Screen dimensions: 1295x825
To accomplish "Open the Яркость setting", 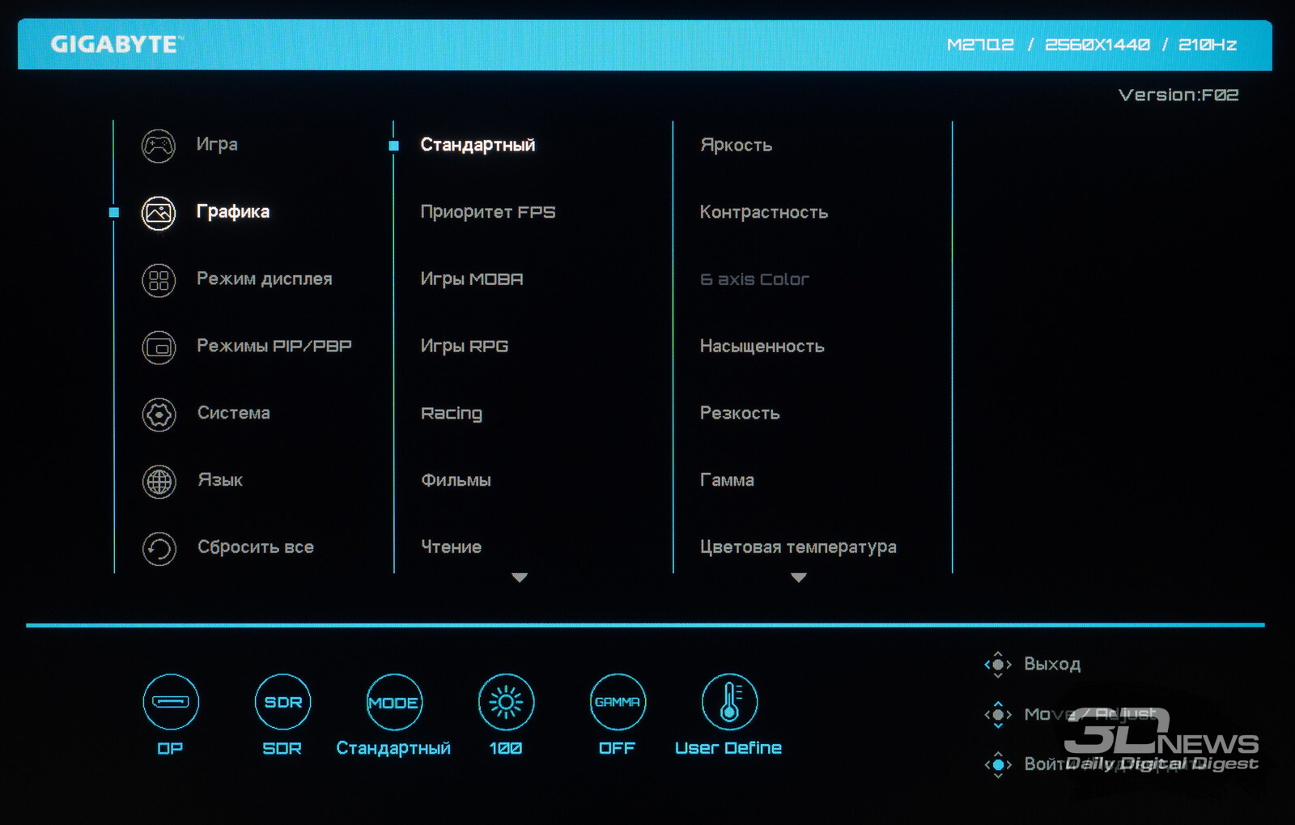I will click(736, 145).
